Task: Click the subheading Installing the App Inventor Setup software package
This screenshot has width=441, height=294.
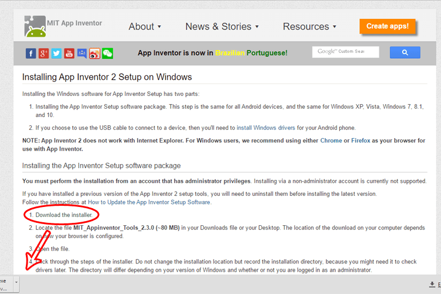Action: tap(101, 165)
